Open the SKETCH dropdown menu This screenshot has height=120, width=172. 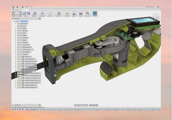50,16
